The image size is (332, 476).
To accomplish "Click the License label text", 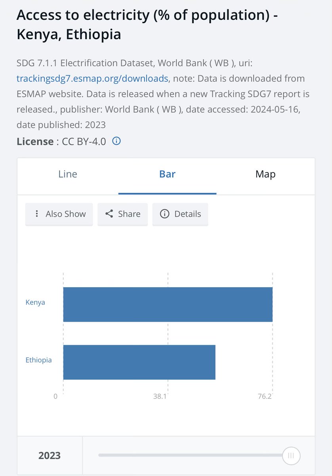I will pos(35,142).
